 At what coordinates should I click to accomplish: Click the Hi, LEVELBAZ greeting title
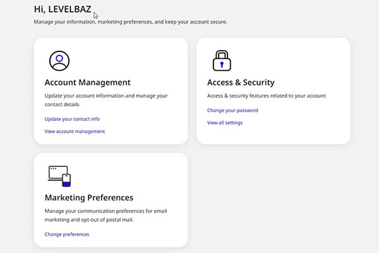[63, 9]
